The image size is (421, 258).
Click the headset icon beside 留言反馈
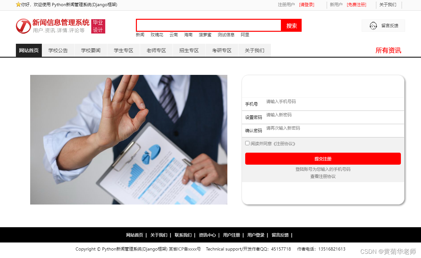coord(373,26)
